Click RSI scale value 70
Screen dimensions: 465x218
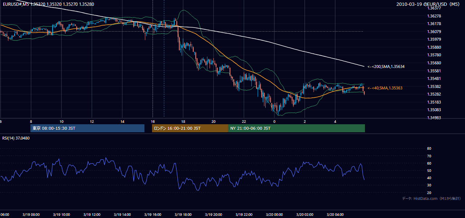point(429,156)
